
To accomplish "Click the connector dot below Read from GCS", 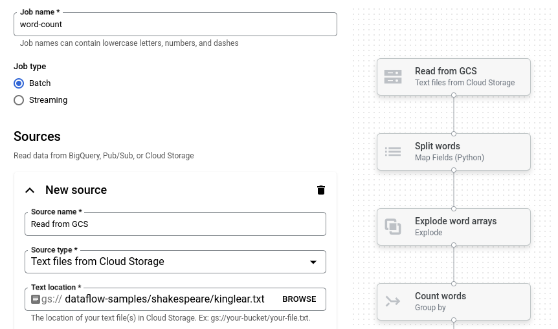I will point(454,95).
